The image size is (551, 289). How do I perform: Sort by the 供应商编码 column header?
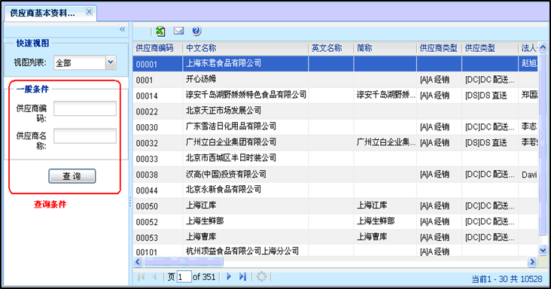tap(158, 48)
